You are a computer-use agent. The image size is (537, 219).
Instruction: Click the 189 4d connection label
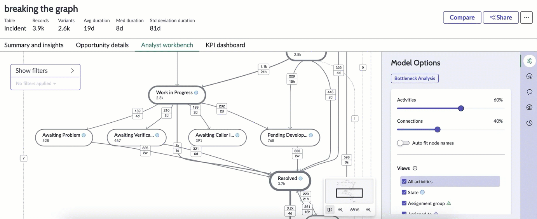138,113
